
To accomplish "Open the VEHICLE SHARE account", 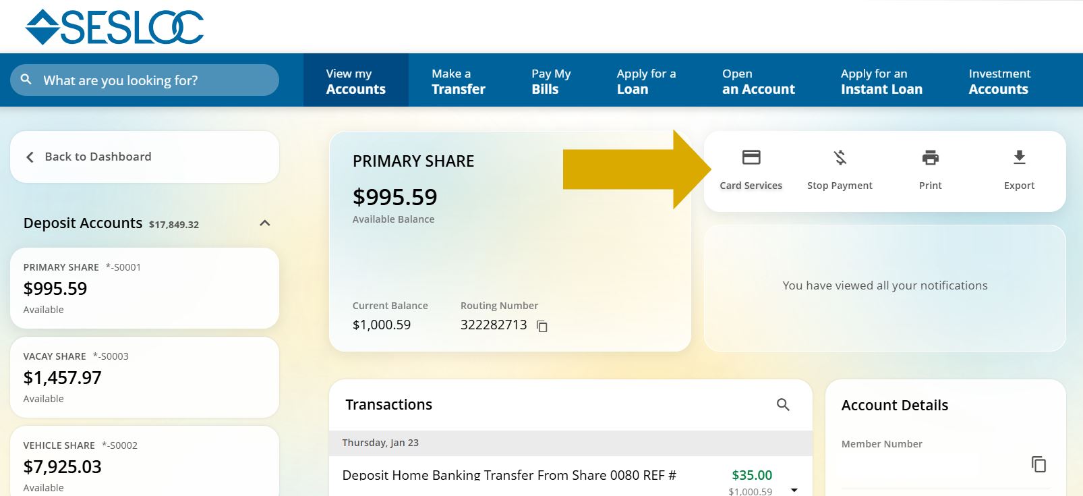I will (x=144, y=466).
